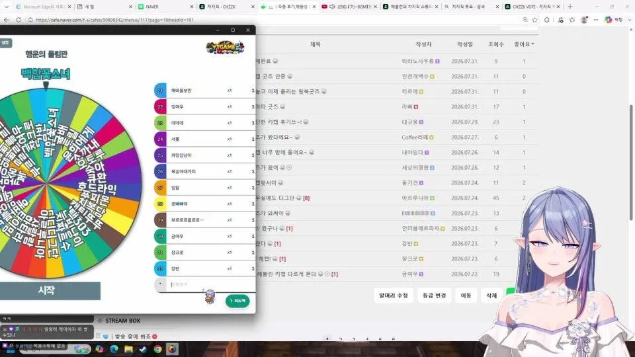This screenshot has width=635, height=357.
Task: Open the author 아르루니아 profile
Action: point(415,198)
